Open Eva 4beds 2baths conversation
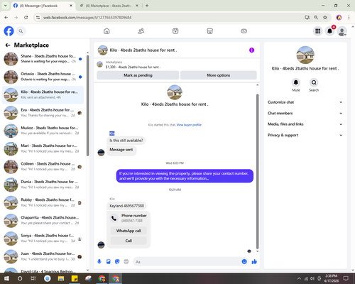Image resolution: width=355 pixels, height=284 pixels. [x=43, y=113]
